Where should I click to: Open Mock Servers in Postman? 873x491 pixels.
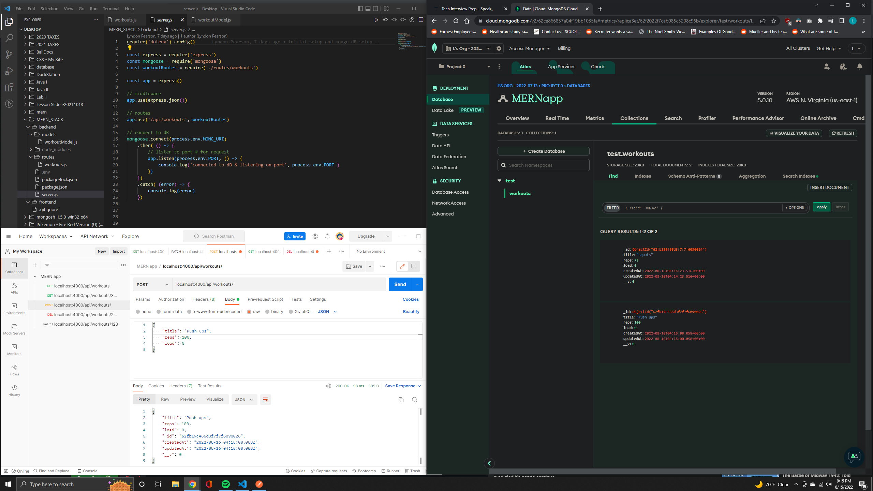pos(14,329)
